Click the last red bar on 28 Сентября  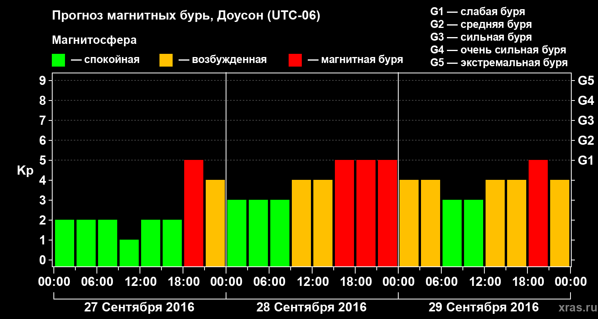pos(388,213)
